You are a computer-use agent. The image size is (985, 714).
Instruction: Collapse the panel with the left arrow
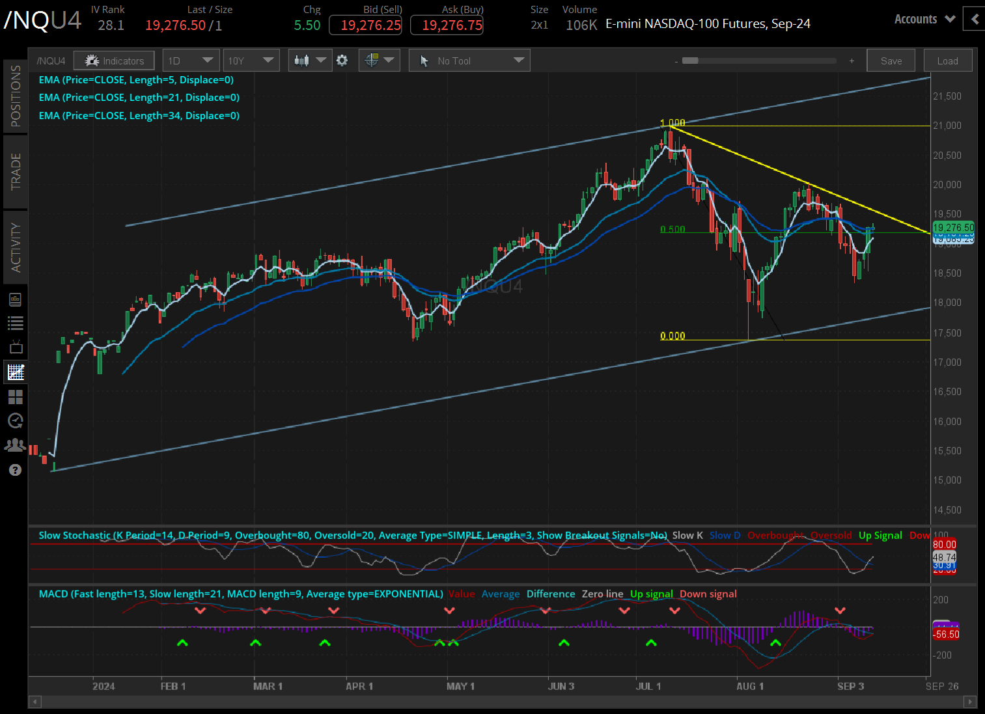pyautogui.click(x=975, y=19)
